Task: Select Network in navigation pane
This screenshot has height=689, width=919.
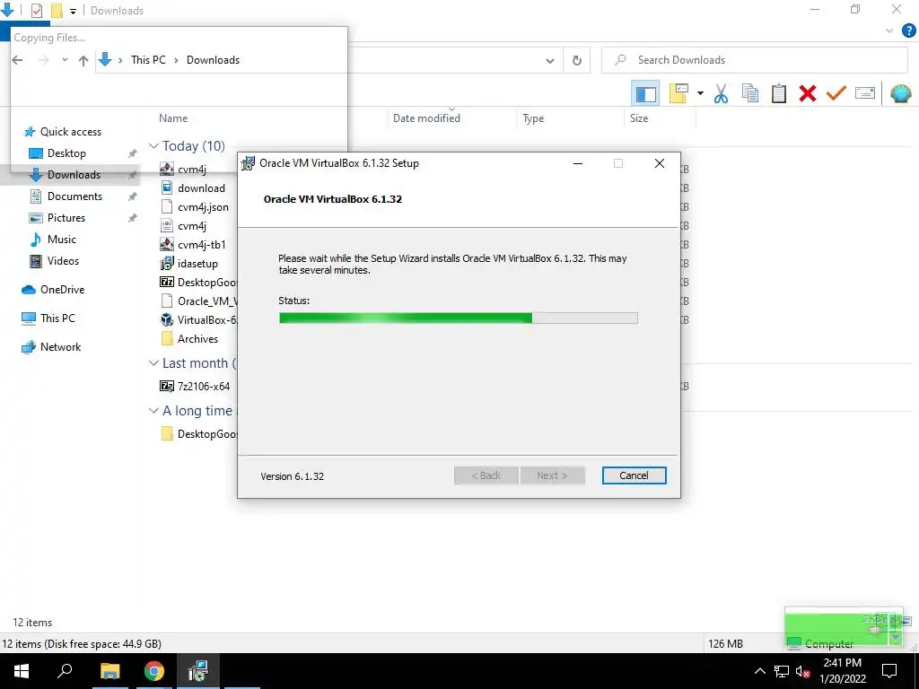Action: (x=60, y=347)
